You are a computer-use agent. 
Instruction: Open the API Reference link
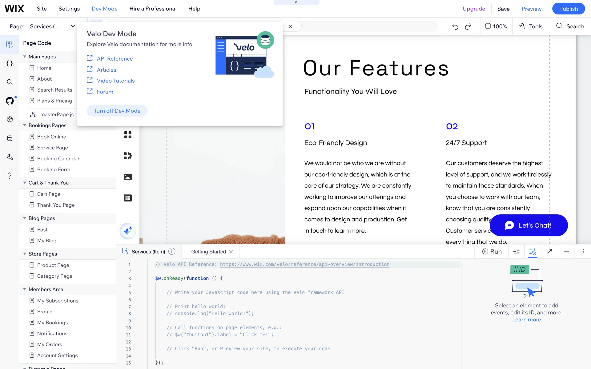(115, 59)
